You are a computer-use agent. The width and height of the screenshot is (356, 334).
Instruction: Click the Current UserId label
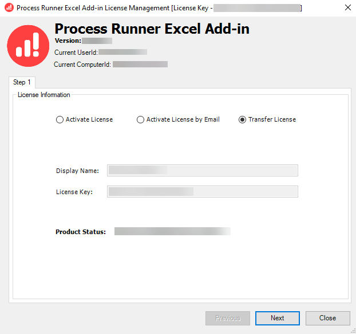click(76, 53)
